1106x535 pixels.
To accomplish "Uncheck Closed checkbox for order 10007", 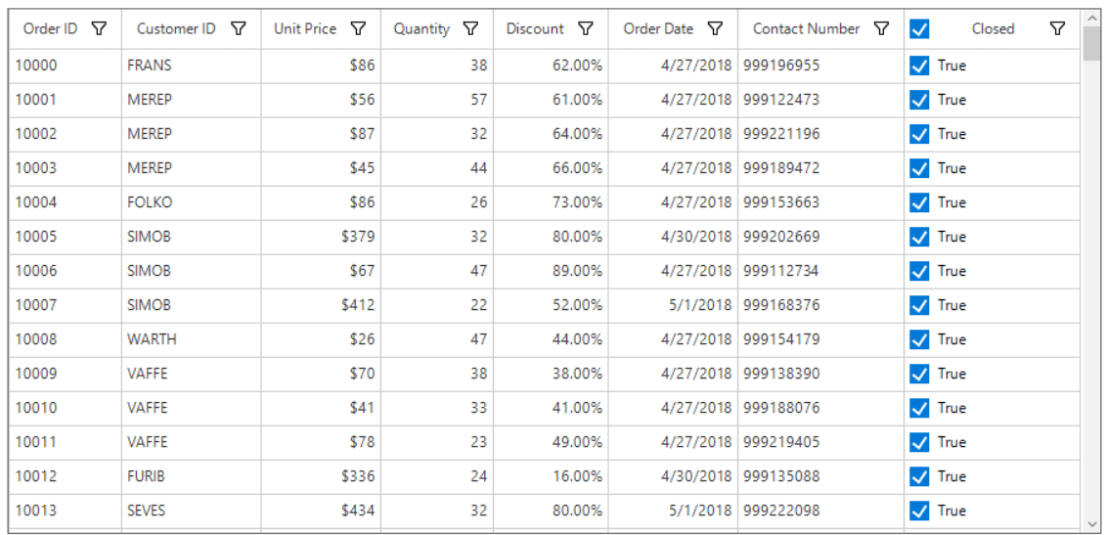I will (919, 305).
